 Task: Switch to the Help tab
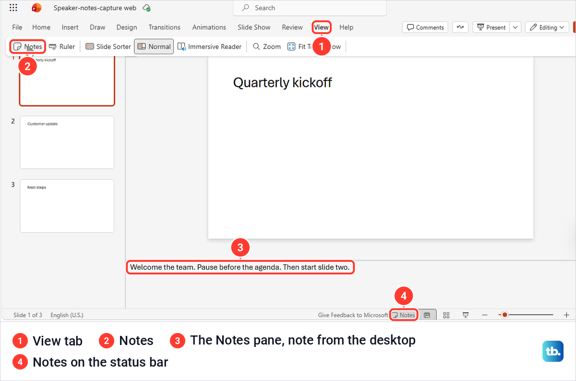tap(347, 27)
